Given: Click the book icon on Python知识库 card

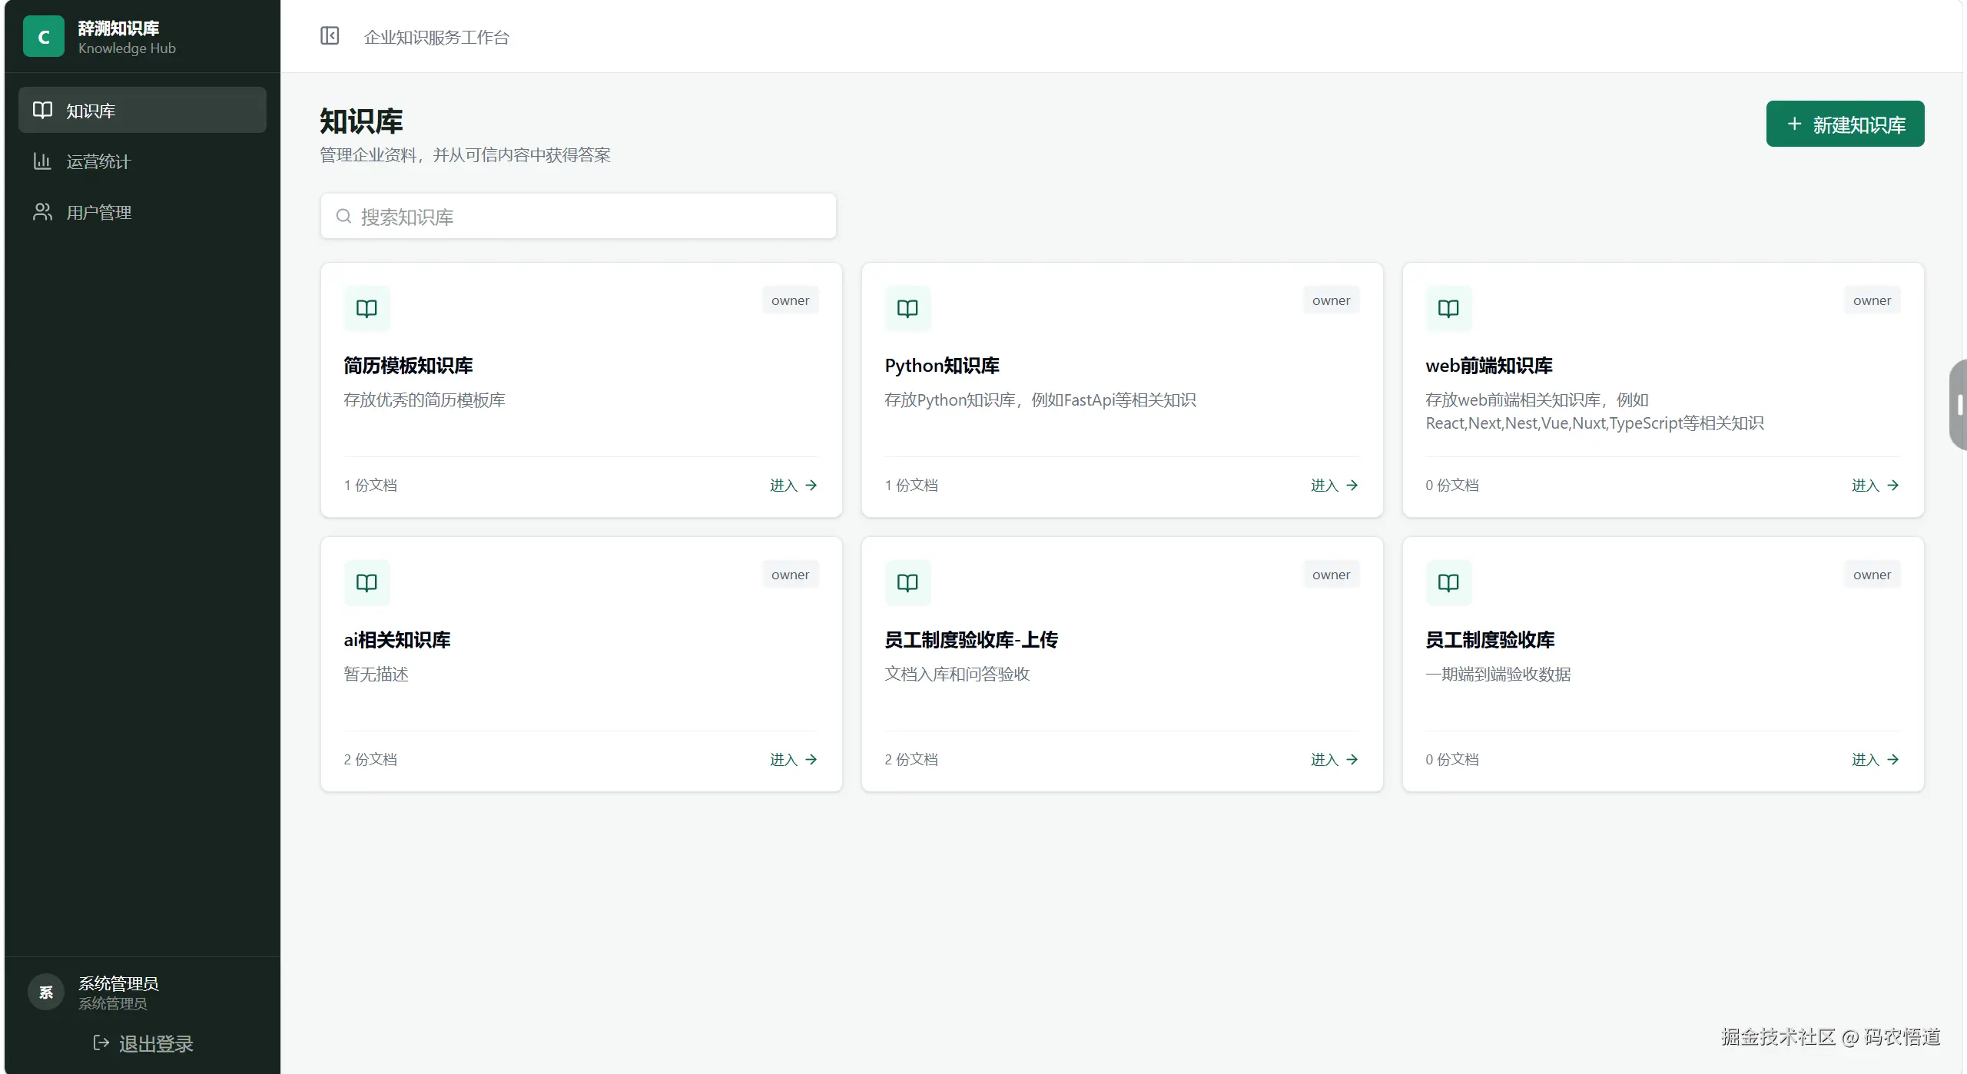Looking at the screenshot, I should click(x=907, y=309).
